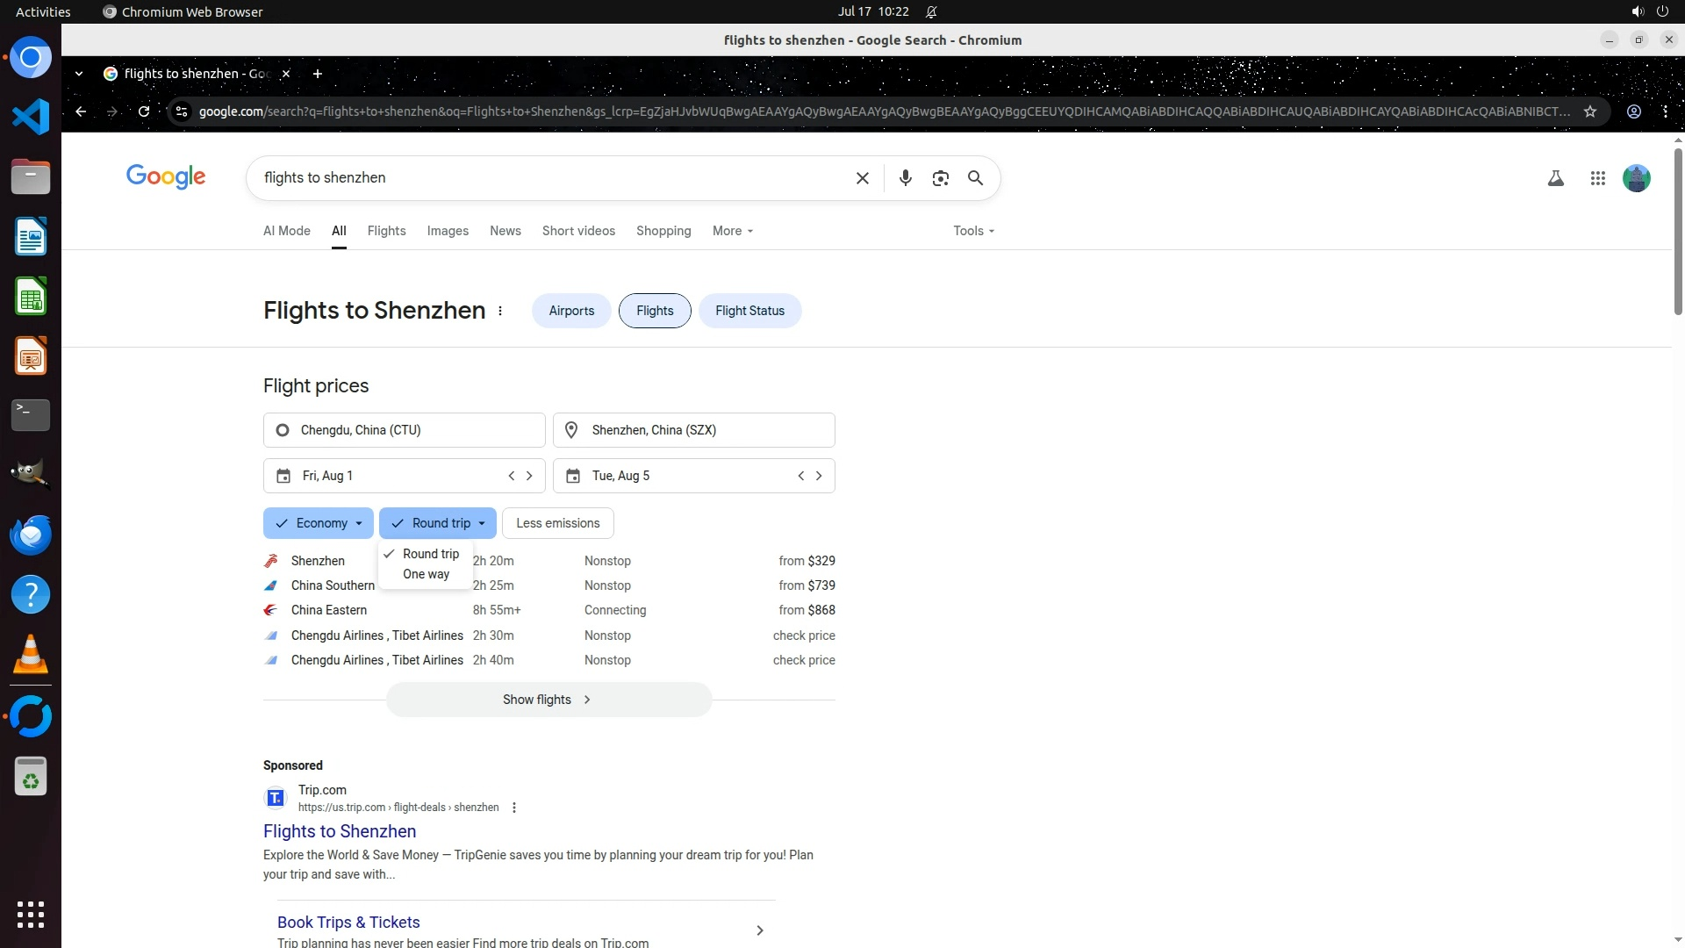
Task: Open the Google apps grid
Action: pos(1597,178)
